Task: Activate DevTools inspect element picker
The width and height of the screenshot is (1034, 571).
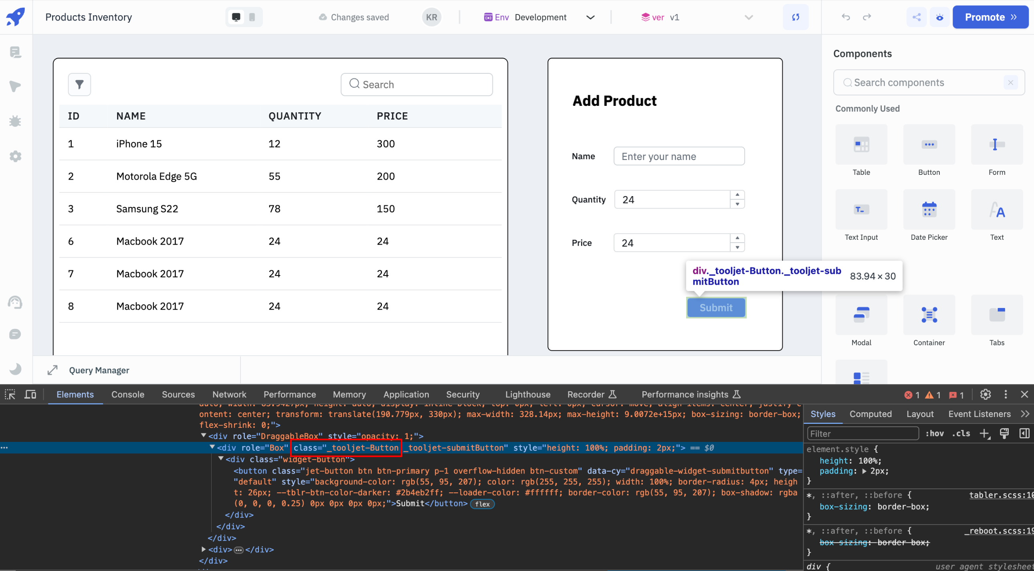Action: tap(10, 394)
